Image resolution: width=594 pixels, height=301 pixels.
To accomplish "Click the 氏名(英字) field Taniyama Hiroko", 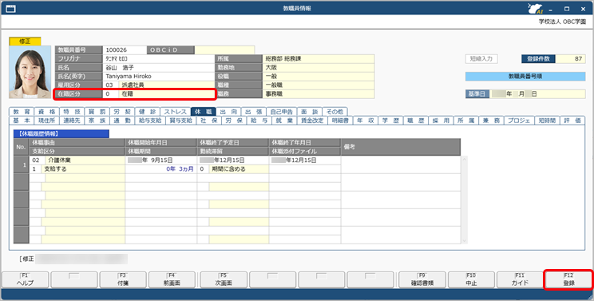I will (158, 76).
